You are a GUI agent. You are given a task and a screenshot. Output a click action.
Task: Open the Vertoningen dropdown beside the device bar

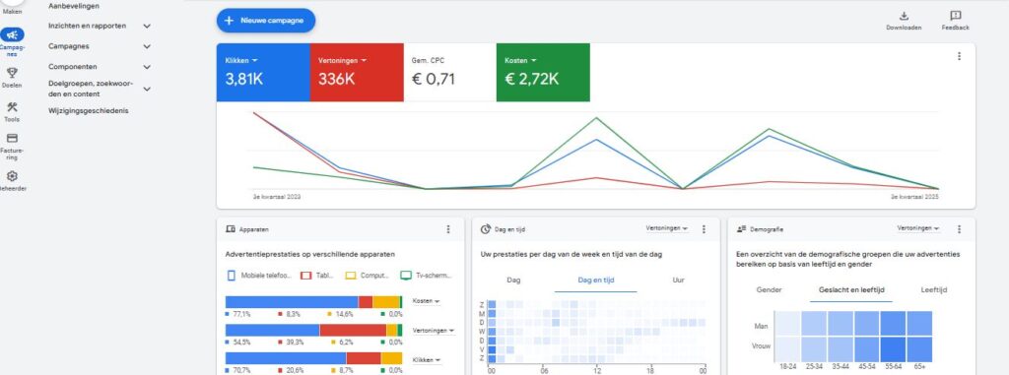coord(434,331)
